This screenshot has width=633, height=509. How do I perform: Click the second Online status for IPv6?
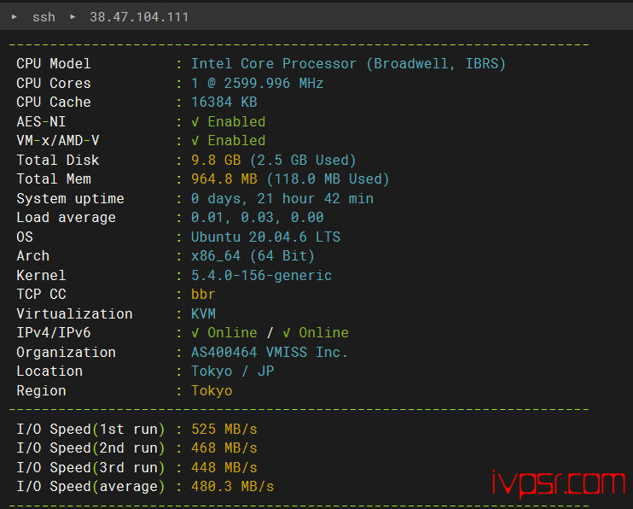pos(323,333)
